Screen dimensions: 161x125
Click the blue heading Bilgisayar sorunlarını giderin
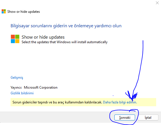66,26
